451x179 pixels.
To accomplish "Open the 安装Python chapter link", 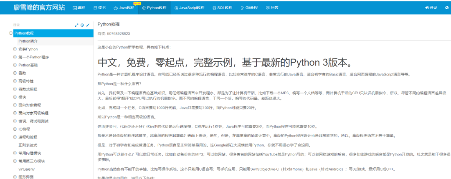I will point(28,49).
